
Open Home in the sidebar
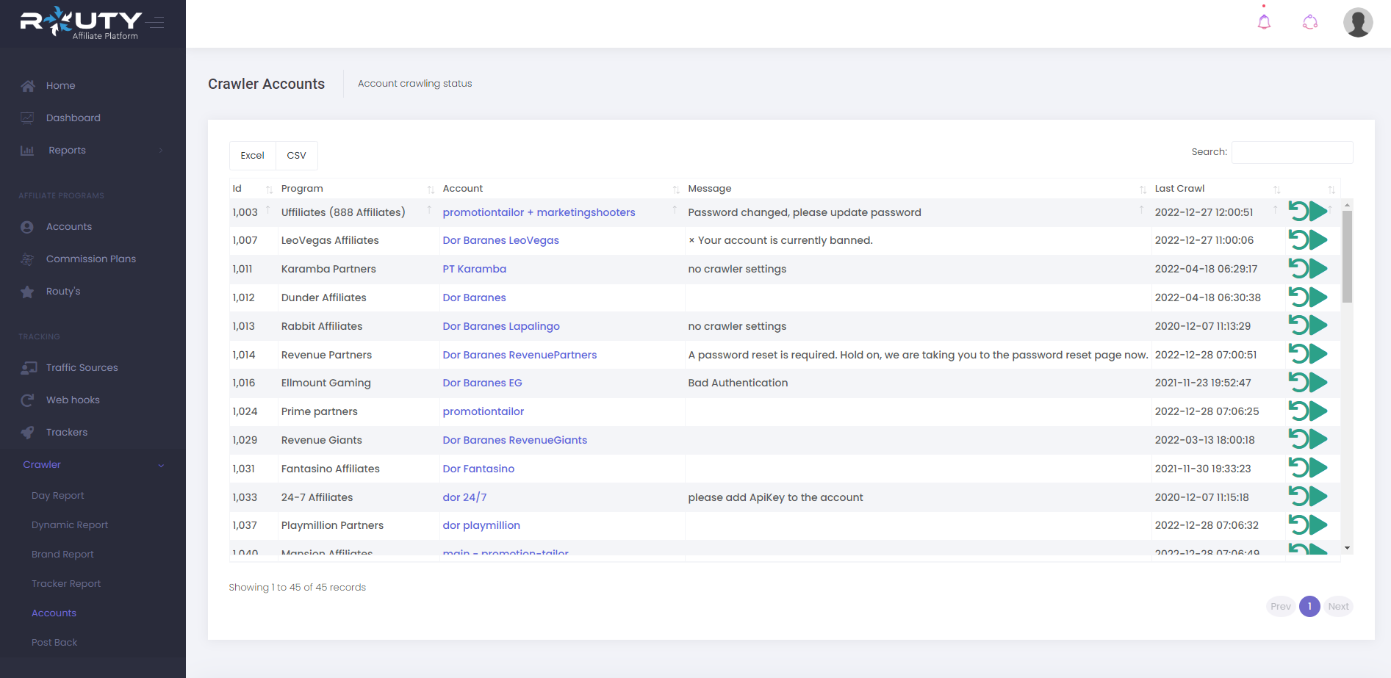click(61, 86)
